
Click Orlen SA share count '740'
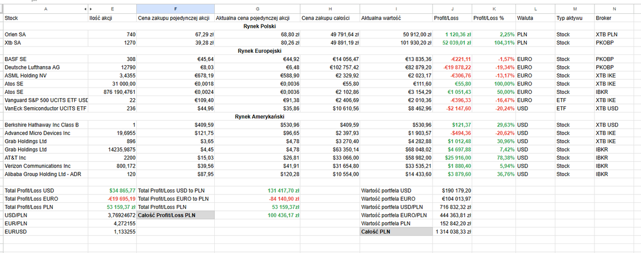[x=112, y=34]
